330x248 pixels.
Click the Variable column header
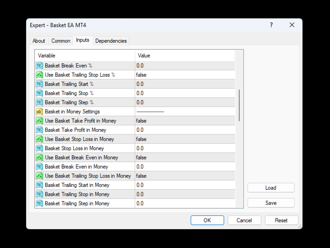[85, 56]
